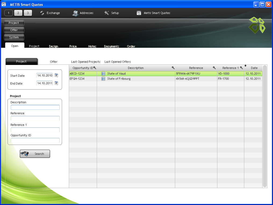Screen dimensions: 273x205
Task: Sort by Reference 1 column header
Action: point(231,68)
